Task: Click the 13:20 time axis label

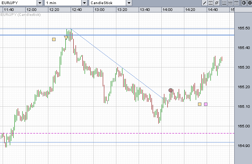Action: 122,10
